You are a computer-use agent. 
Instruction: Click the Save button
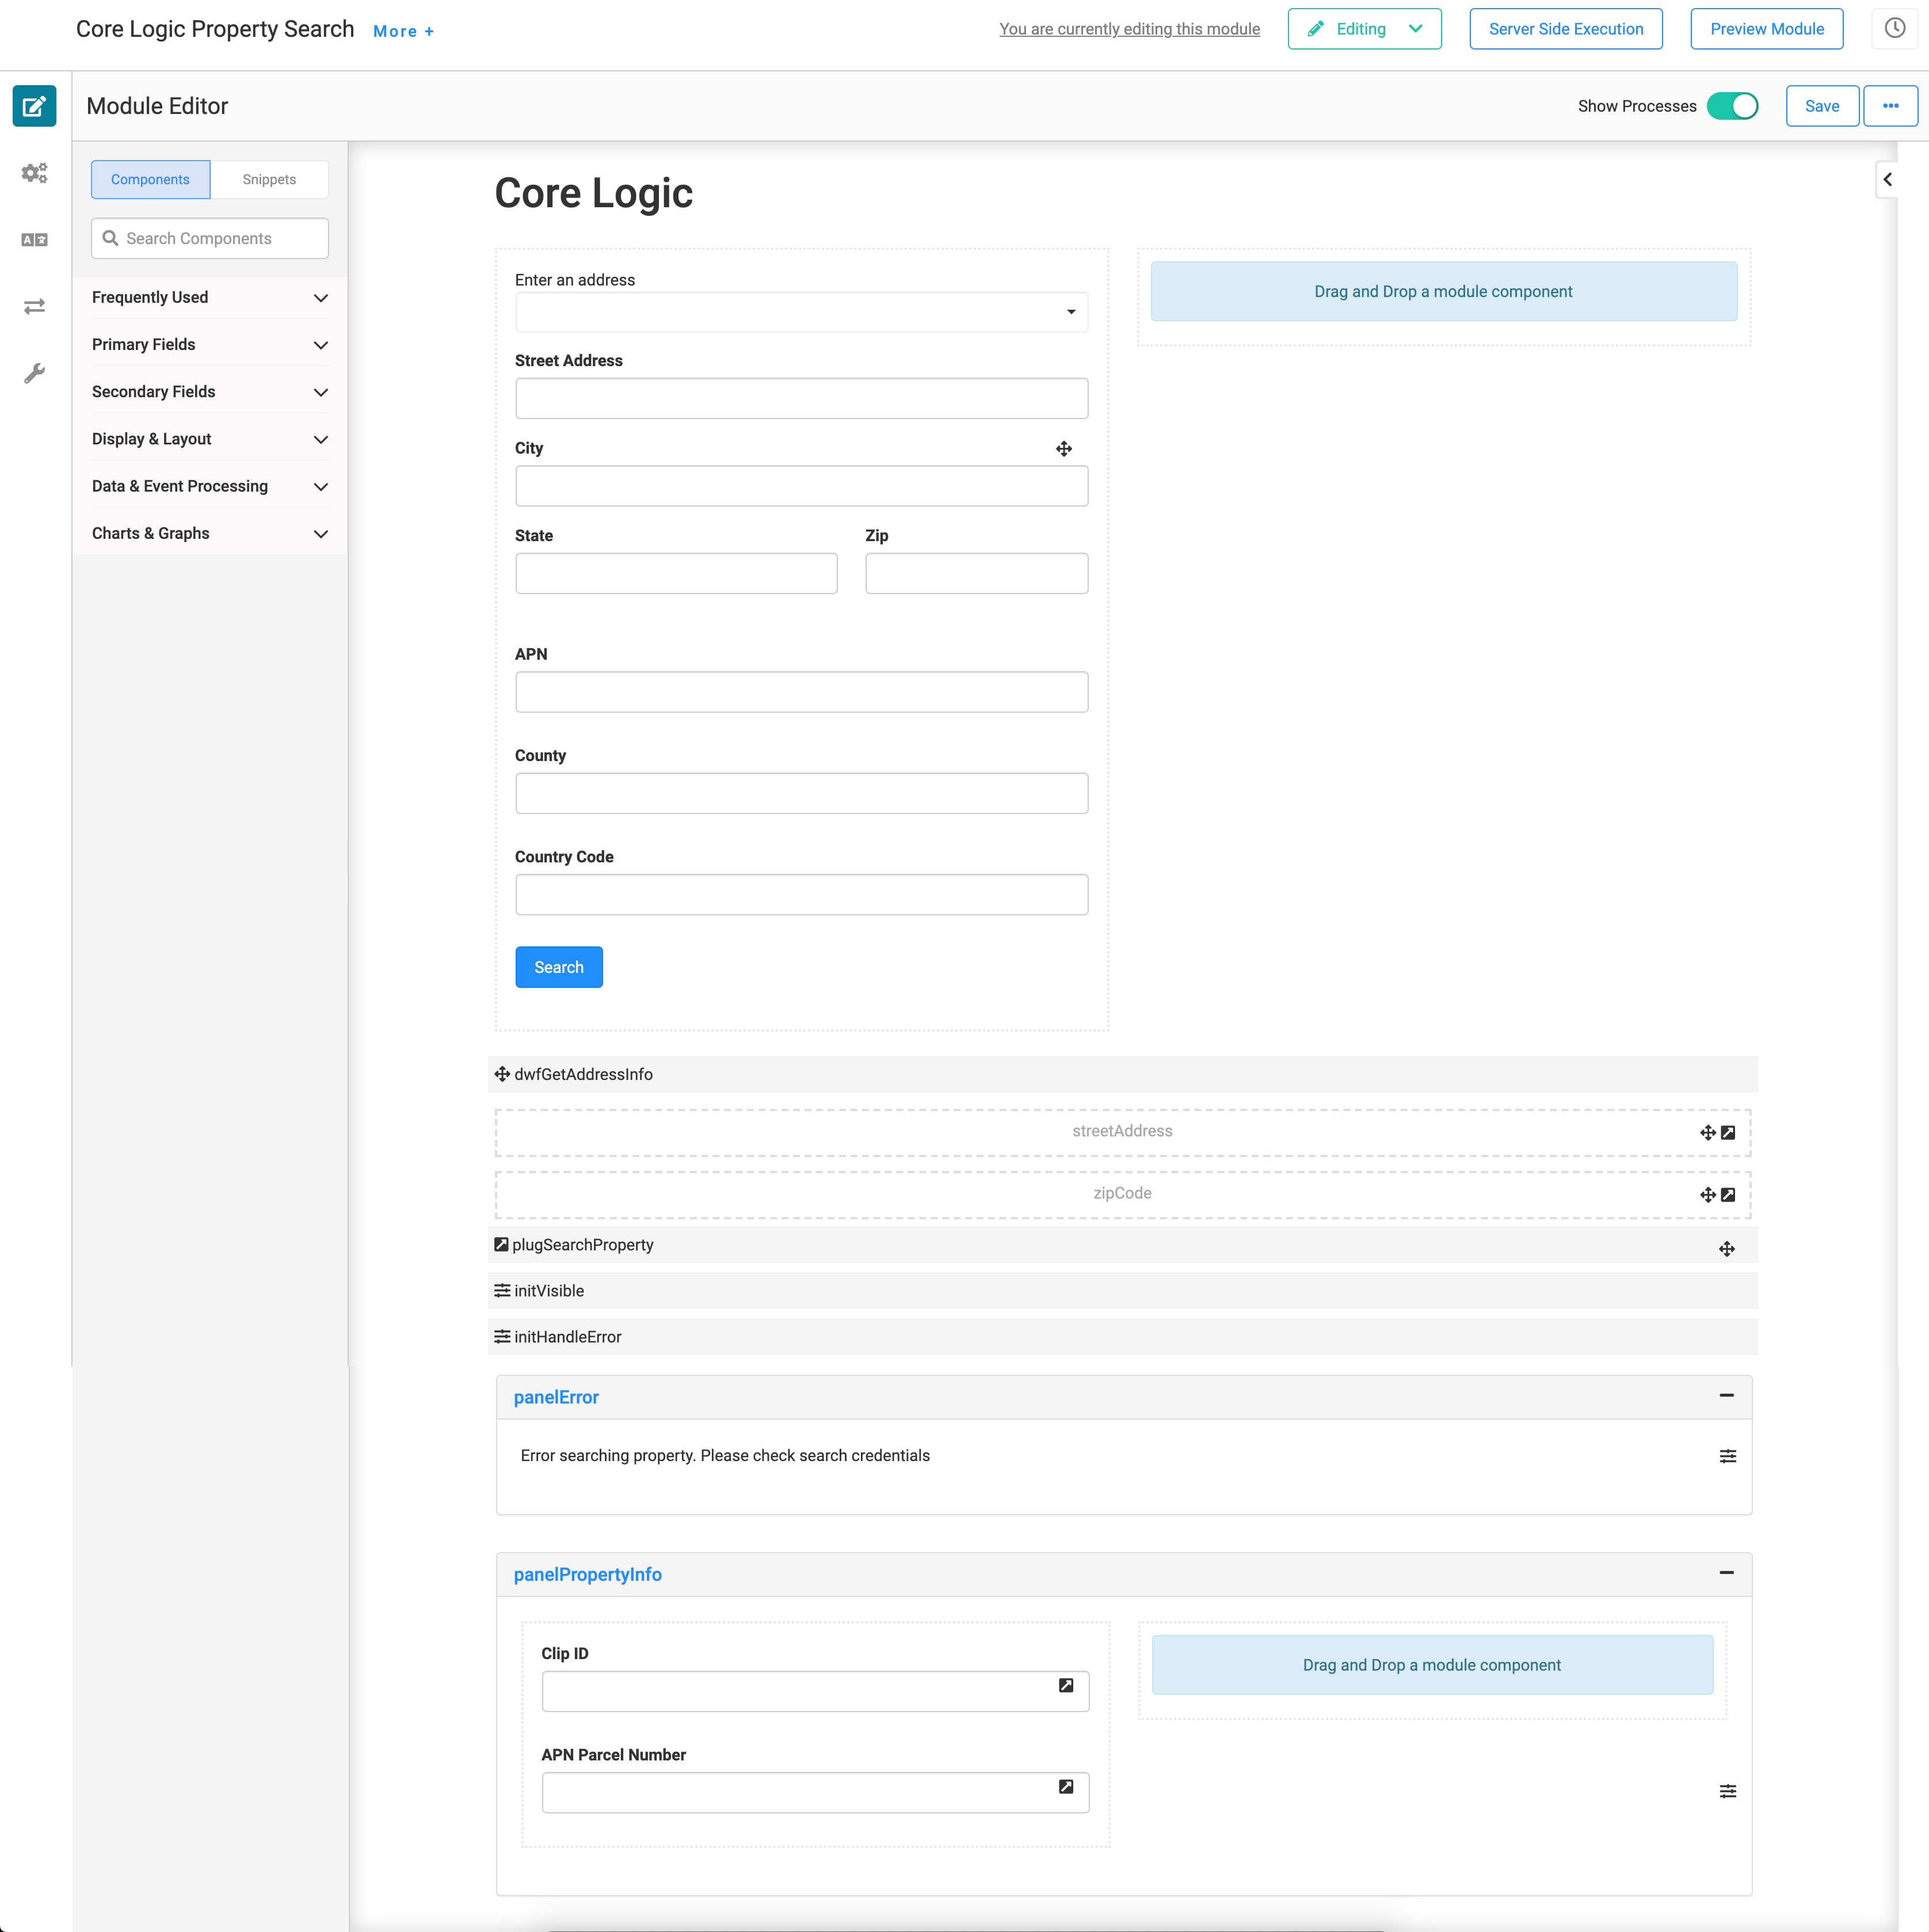pos(1822,106)
